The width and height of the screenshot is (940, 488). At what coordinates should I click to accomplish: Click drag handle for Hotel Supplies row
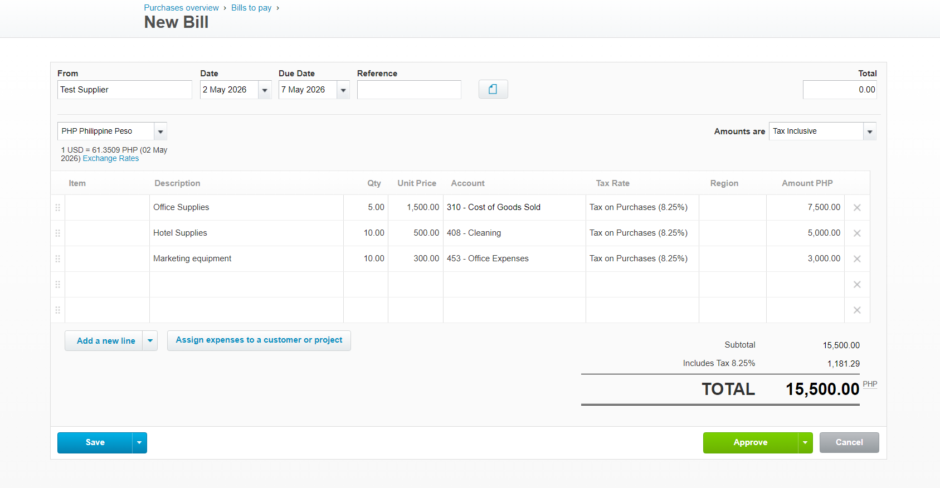coord(57,233)
